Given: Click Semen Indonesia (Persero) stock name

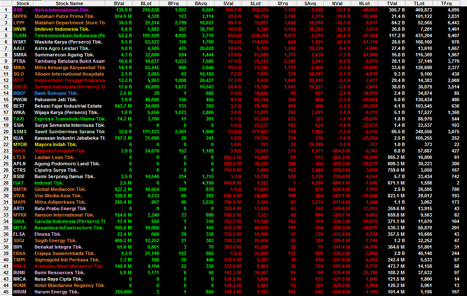Looking at the screenshot, I should point(70,87).
